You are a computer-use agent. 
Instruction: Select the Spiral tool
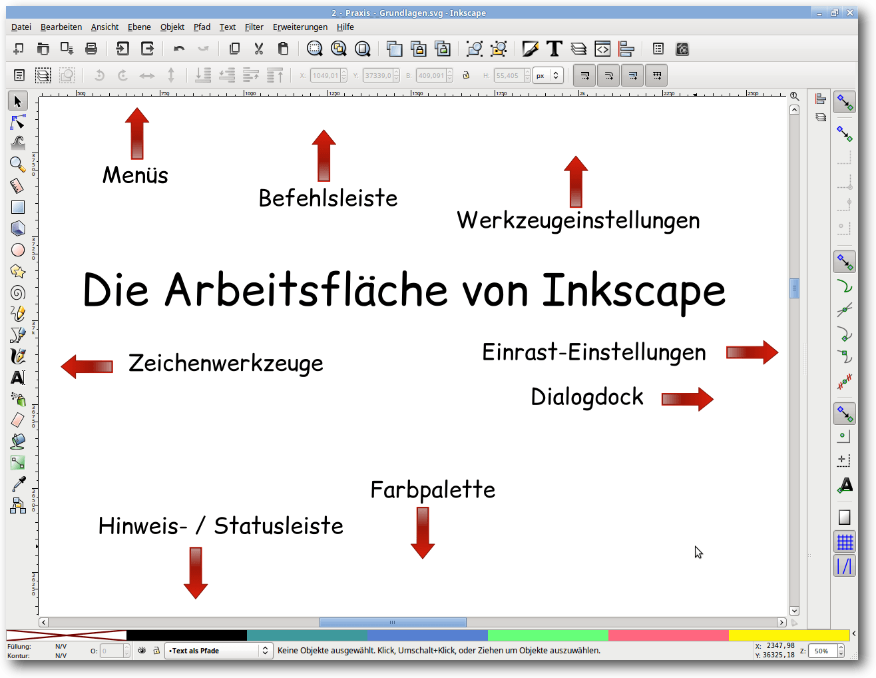[x=18, y=292]
